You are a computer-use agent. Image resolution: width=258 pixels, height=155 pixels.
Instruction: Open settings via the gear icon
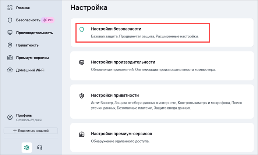click(x=26, y=147)
